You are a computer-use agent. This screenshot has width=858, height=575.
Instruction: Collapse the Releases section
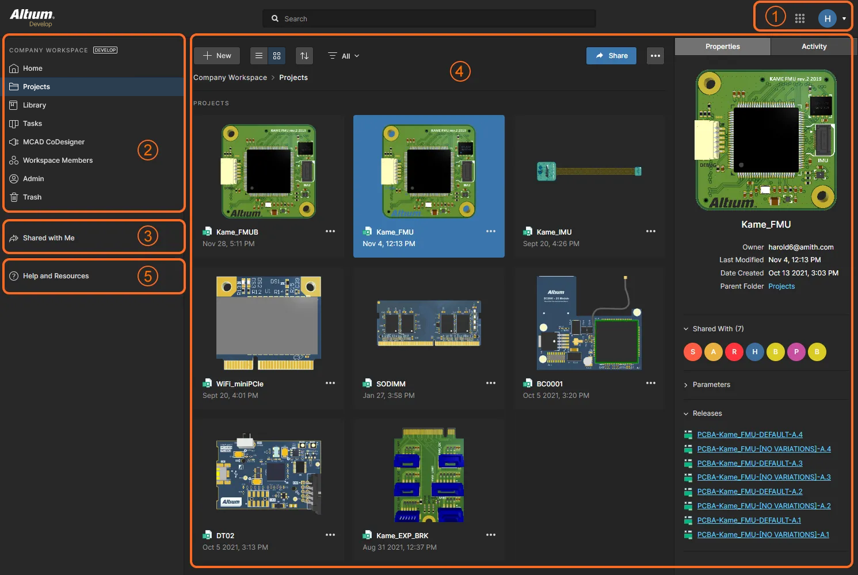(x=707, y=413)
